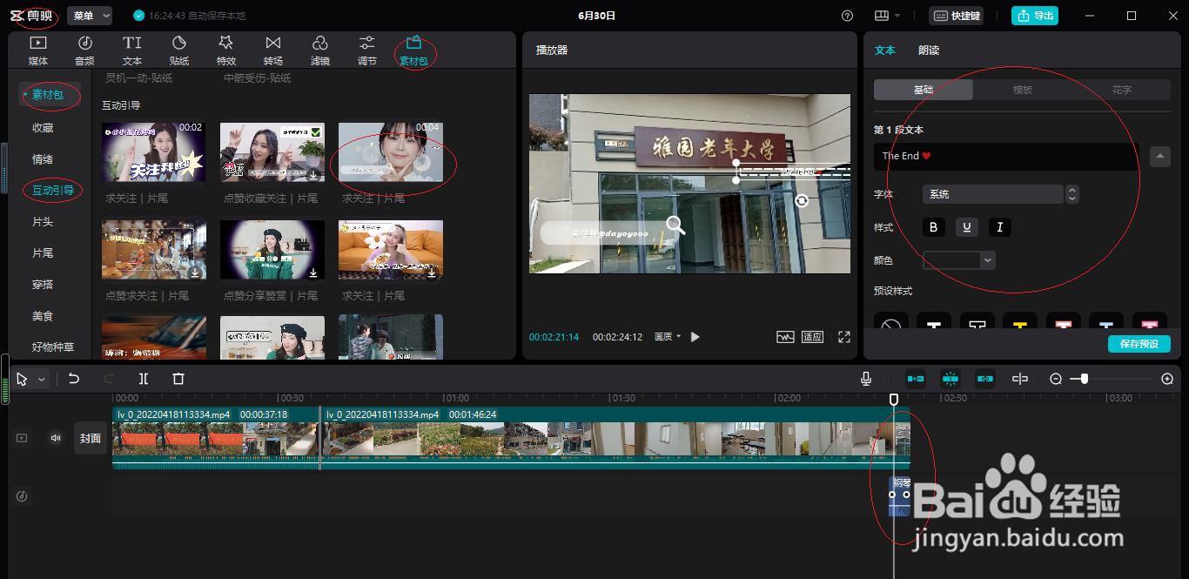Switch to the 模板 template tab
The image size is (1189, 579).
[x=1023, y=90]
